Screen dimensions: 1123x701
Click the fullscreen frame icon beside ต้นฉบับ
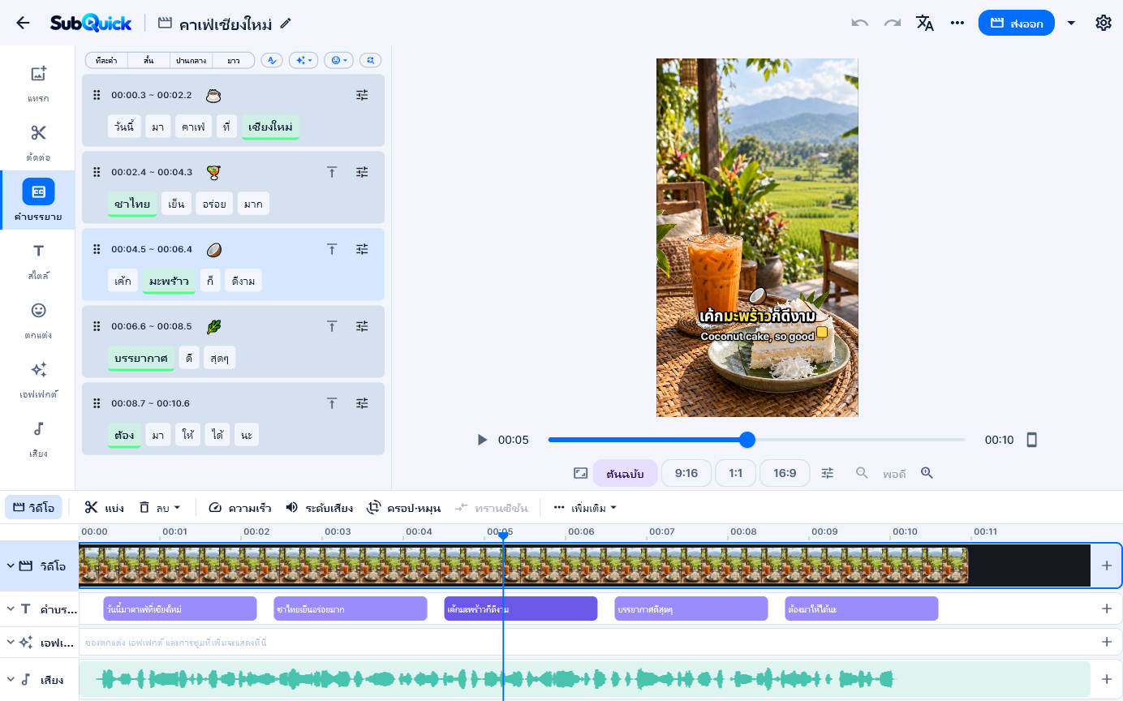click(580, 473)
